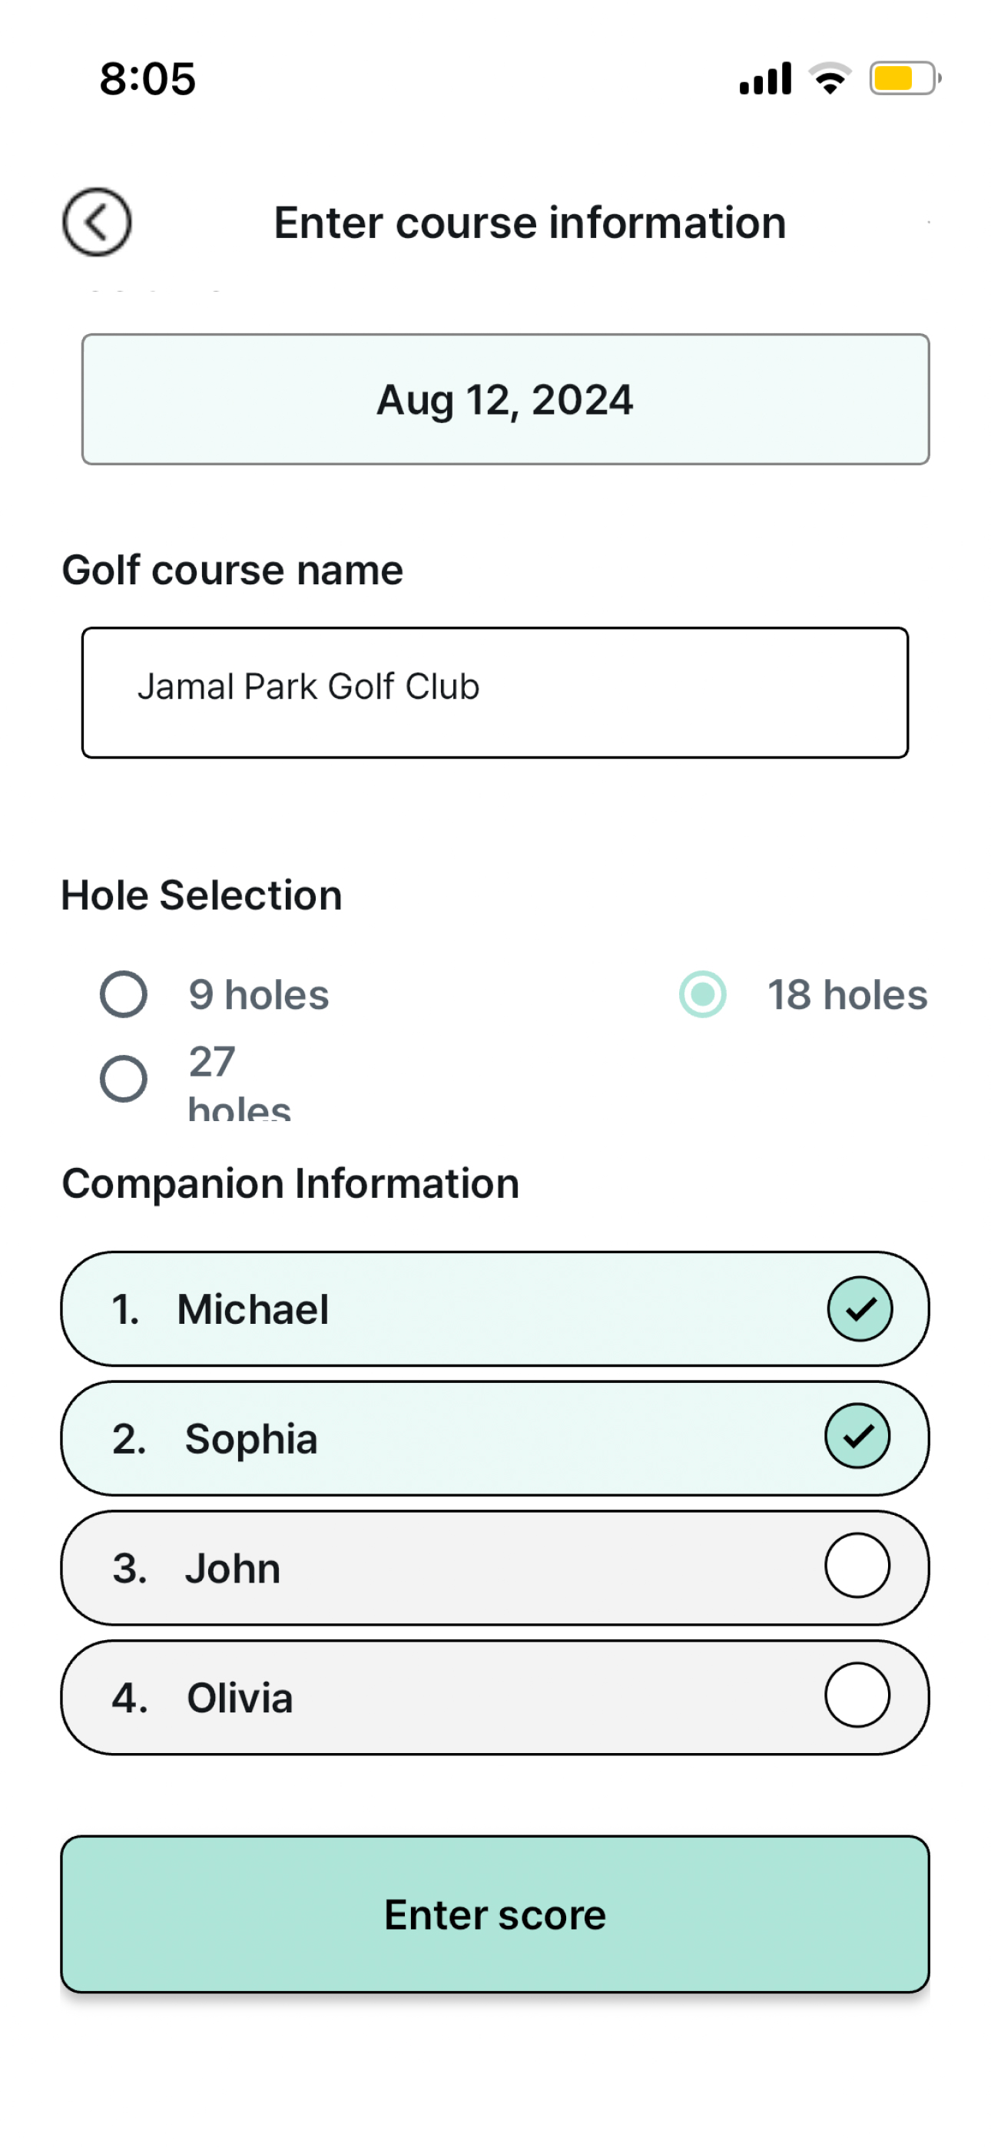This screenshot has width=991, height=2147.
Task: Select the 27 holes radio button
Action: click(x=124, y=1079)
